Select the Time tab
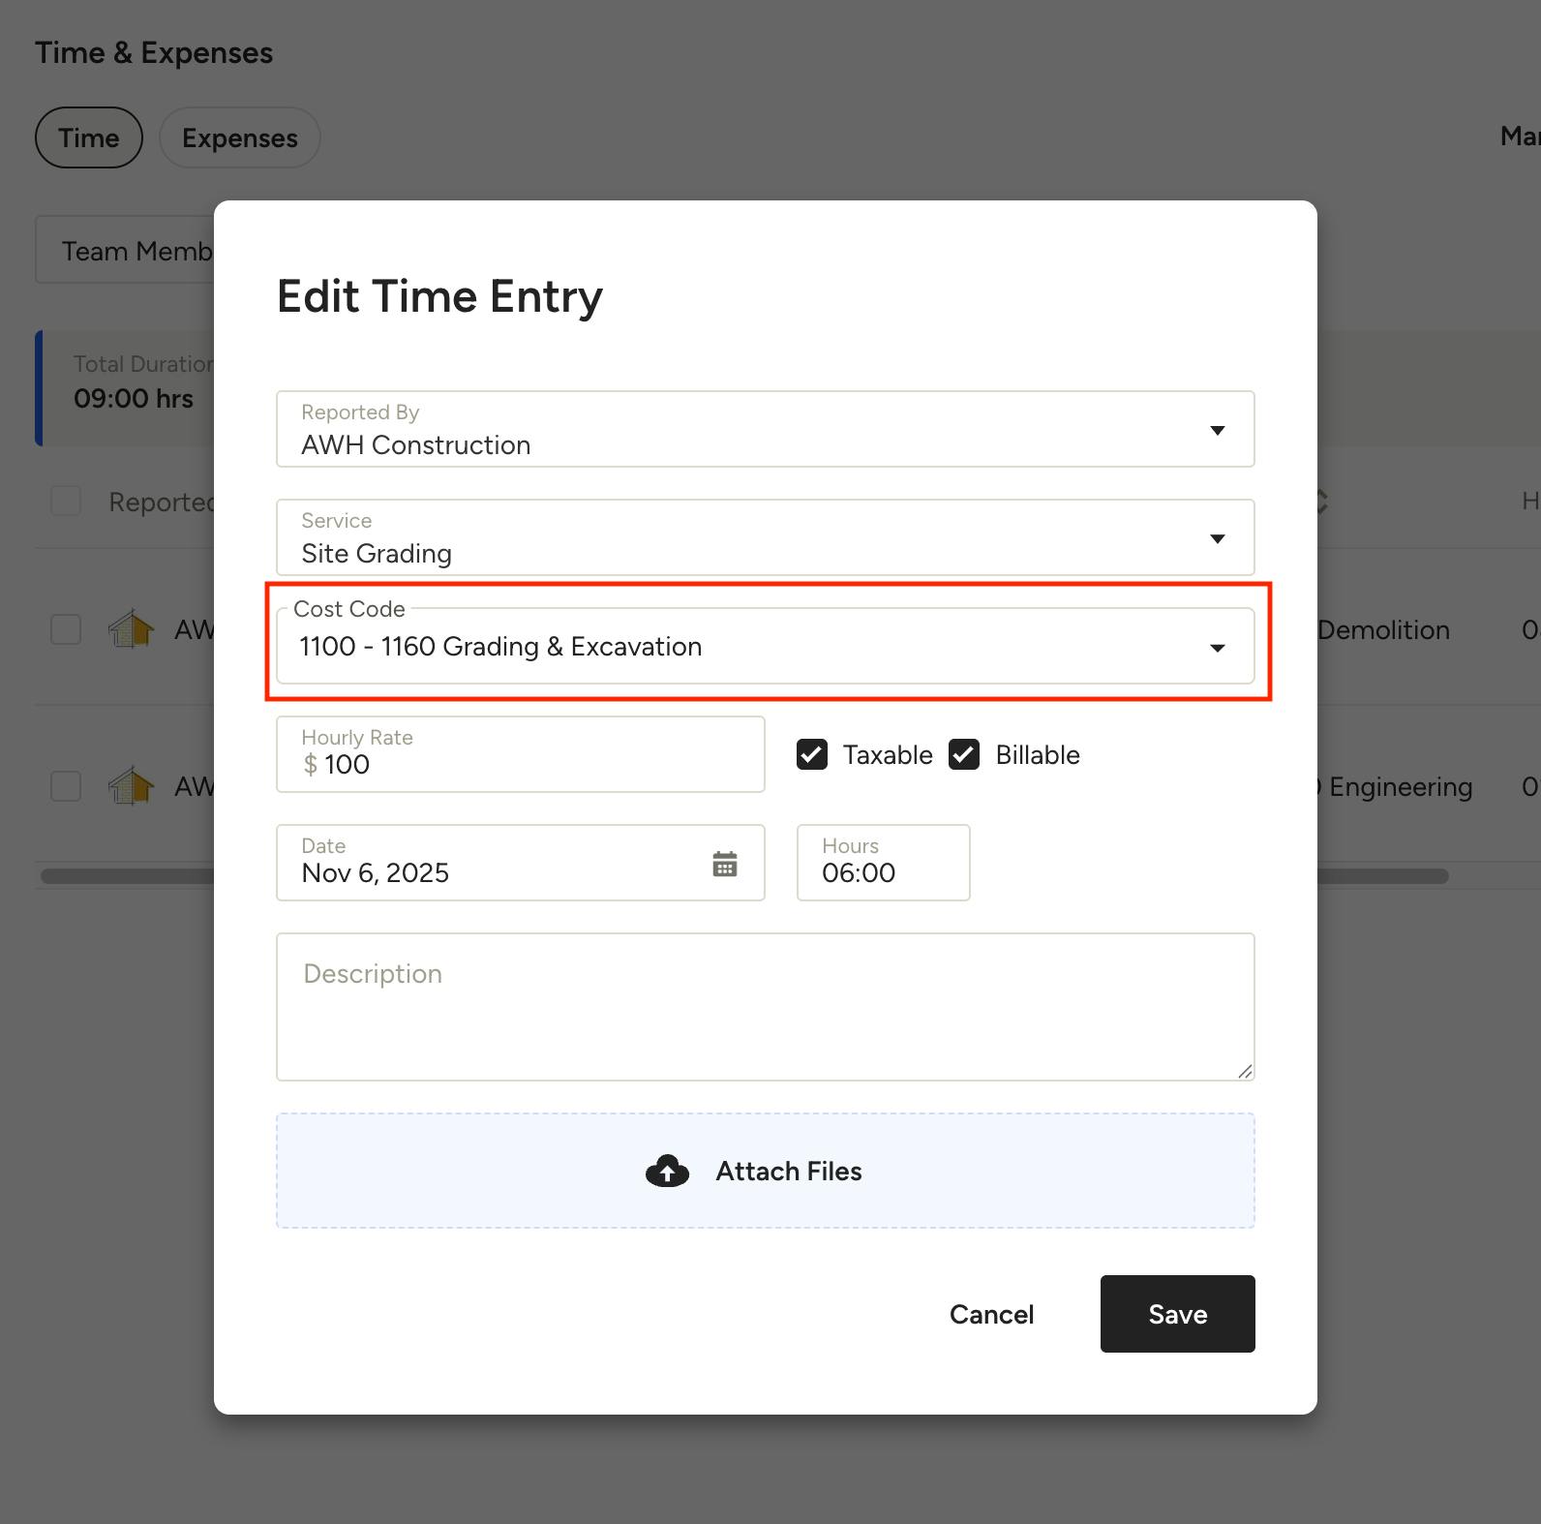Viewport: 1541px width, 1524px height. 89,137
